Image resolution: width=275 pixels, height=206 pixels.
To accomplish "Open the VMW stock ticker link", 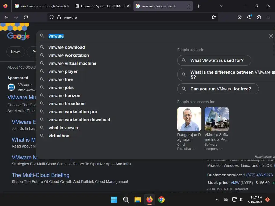I will tap(235, 183).
